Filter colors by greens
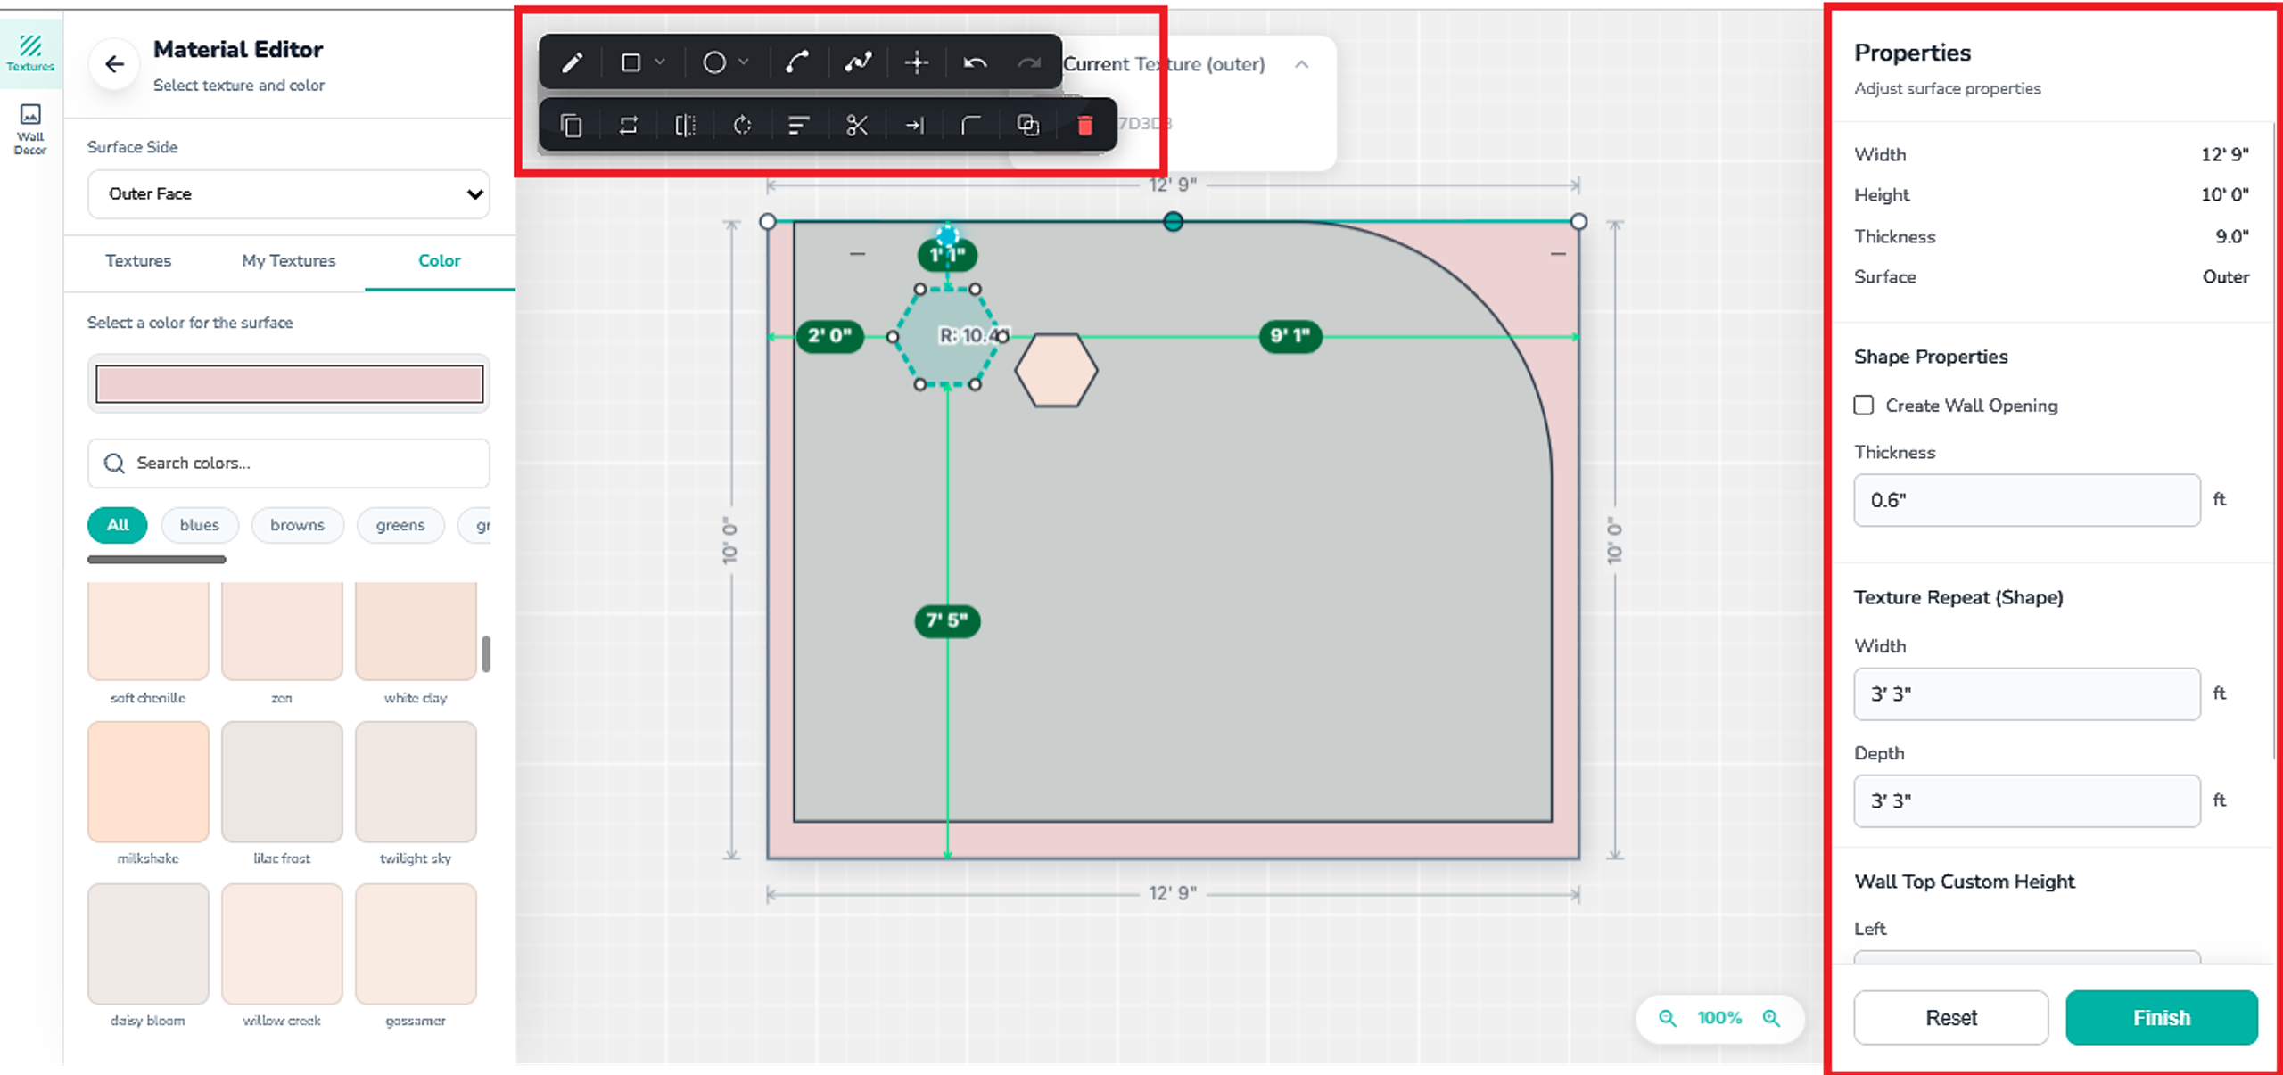Image resolution: width=2283 pixels, height=1075 pixels. 400,524
